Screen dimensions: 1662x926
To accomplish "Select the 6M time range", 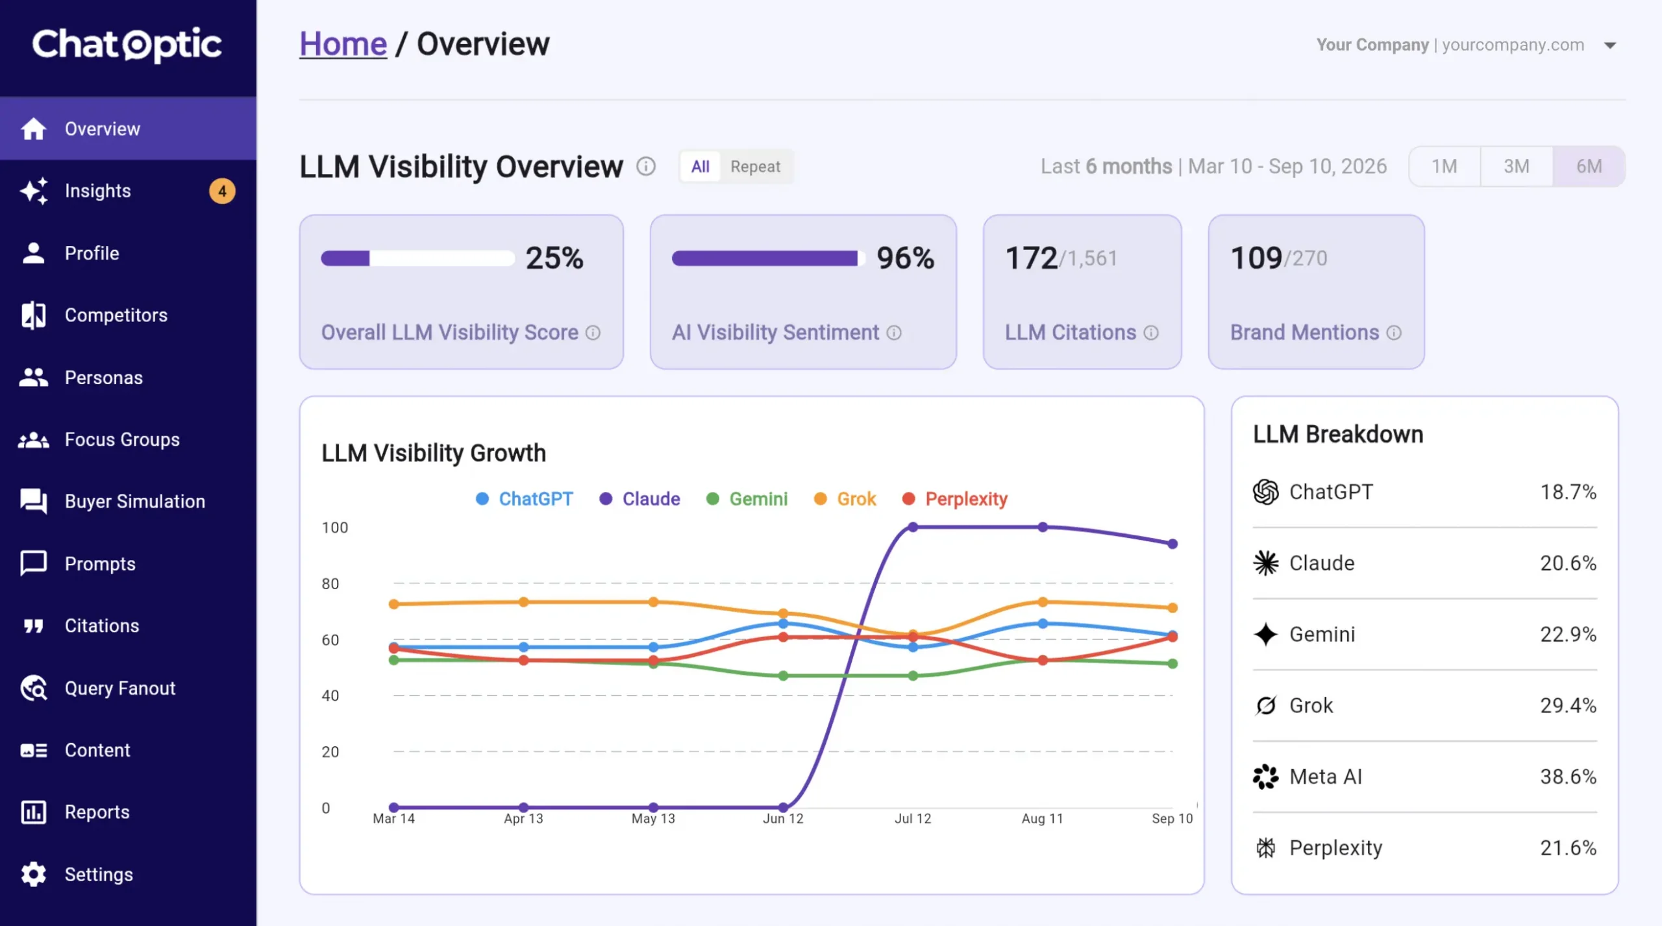I will click(1589, 167).
